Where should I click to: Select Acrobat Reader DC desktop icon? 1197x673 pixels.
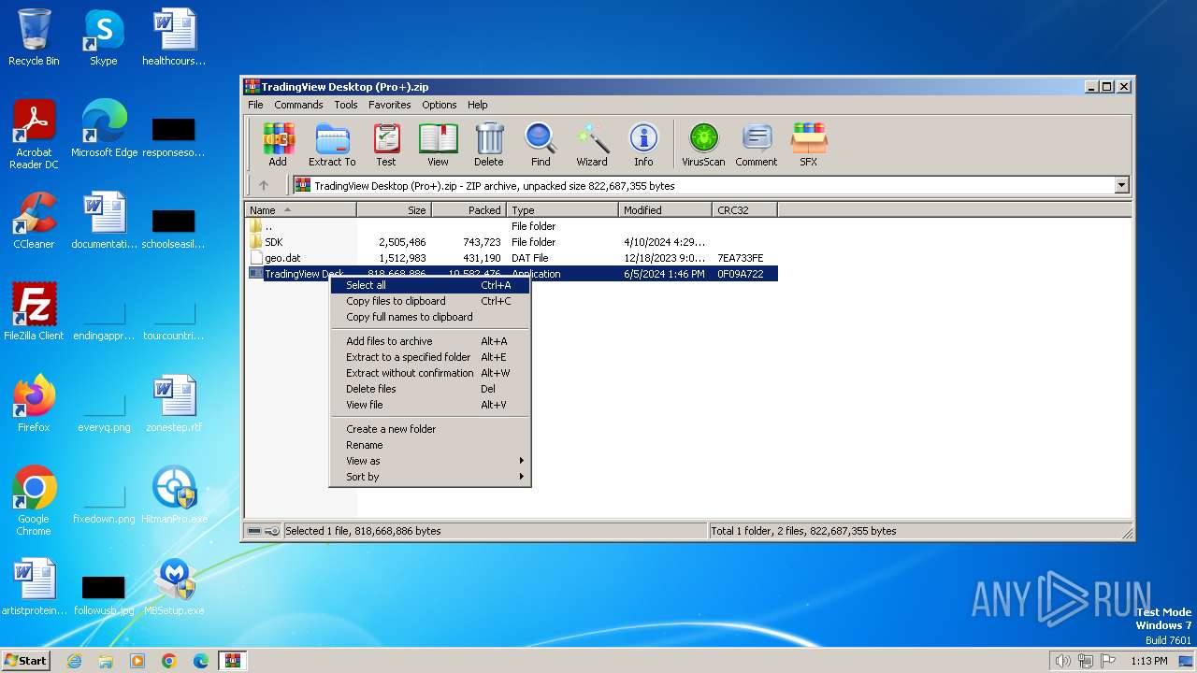pyautogui.click(x=34, y=135)
